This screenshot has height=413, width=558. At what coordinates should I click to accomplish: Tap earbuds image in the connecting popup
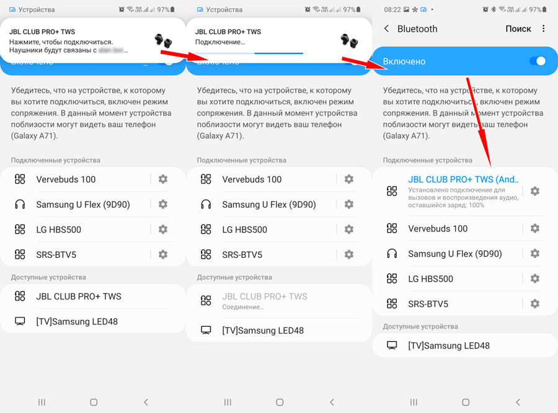tap(349, 40)
